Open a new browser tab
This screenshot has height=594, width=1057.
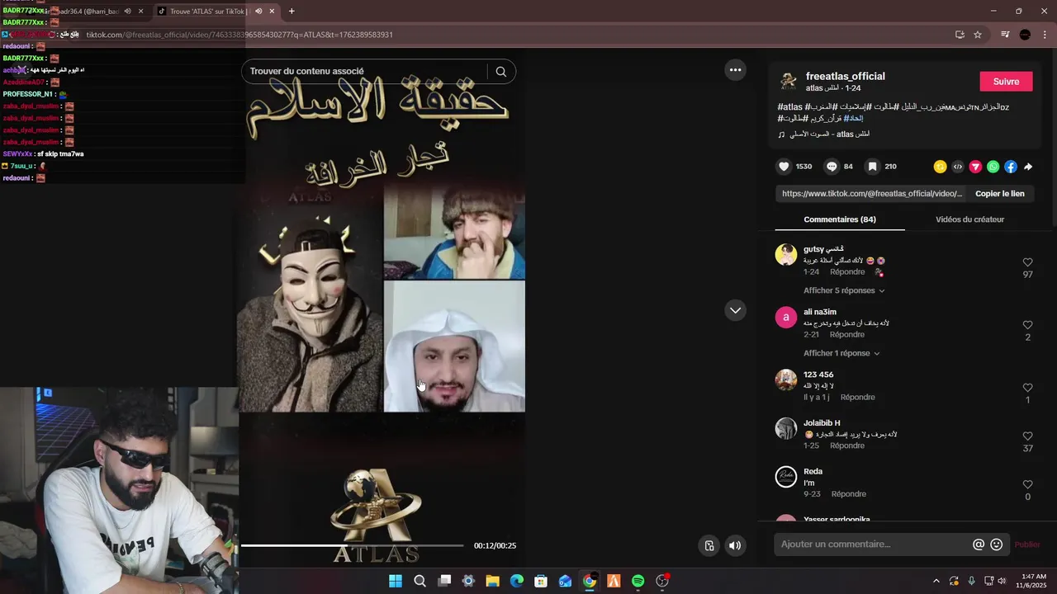point(292,12)
